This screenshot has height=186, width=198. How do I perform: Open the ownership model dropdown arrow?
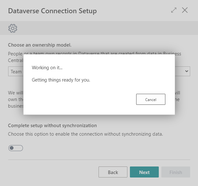[187, 71]
